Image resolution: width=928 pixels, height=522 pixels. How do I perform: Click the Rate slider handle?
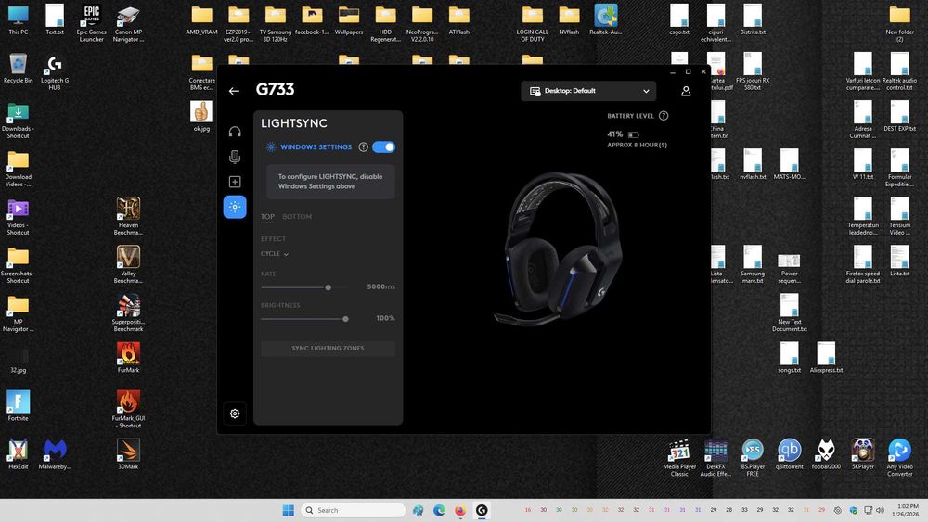pyautogui.click(x=328, y=287)
